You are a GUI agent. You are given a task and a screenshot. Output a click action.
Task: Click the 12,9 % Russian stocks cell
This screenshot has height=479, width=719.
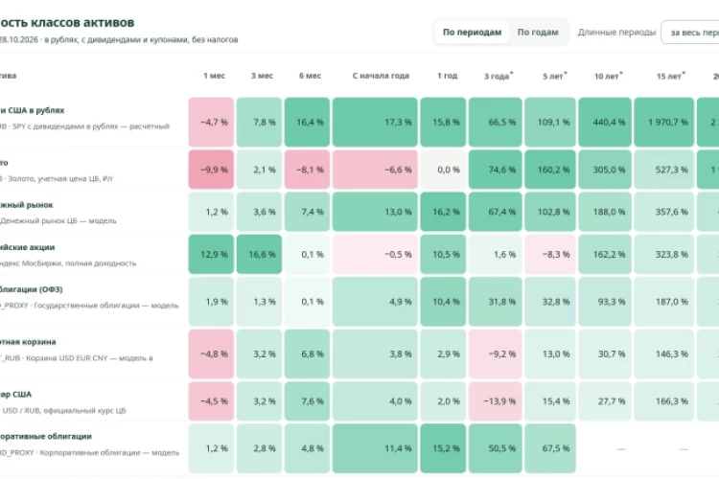tap(211, 255)
